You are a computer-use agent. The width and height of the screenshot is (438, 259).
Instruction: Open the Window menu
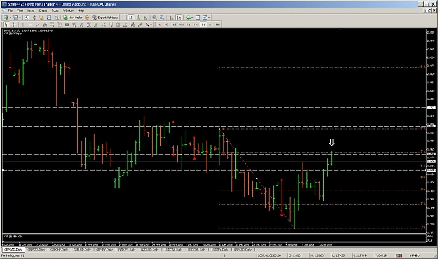coord(68,10)
